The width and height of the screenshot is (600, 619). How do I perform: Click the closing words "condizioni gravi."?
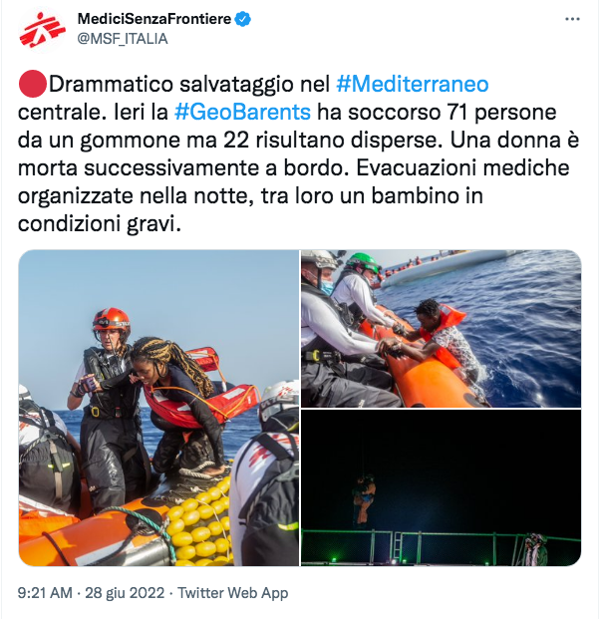[x=100, y=224]
